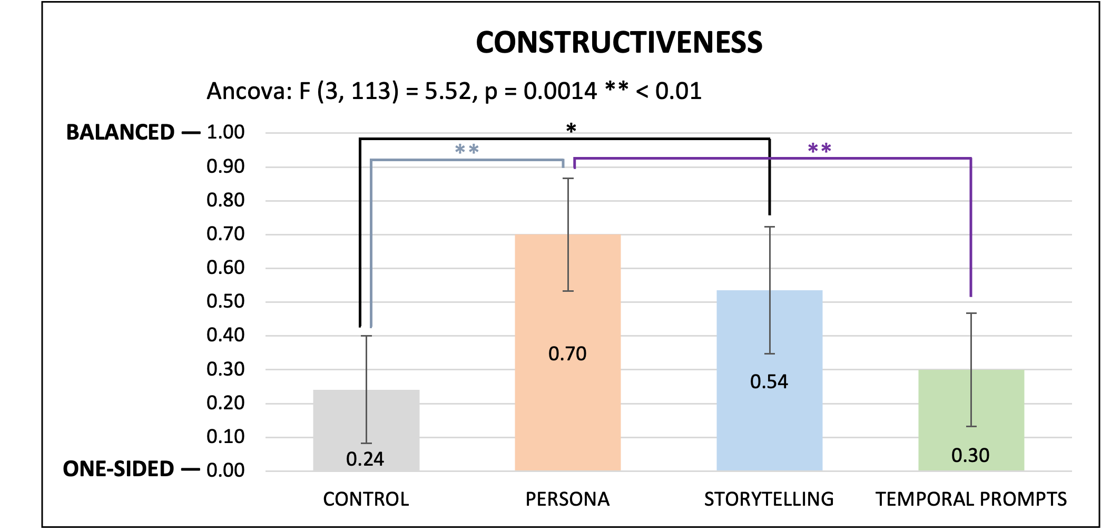Click the 0.54 data label
This screenshot has width=1101, height=531.
pyautogui.click(x=769, y=381)
